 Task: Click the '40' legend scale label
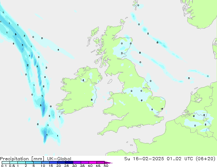point(90,166)
